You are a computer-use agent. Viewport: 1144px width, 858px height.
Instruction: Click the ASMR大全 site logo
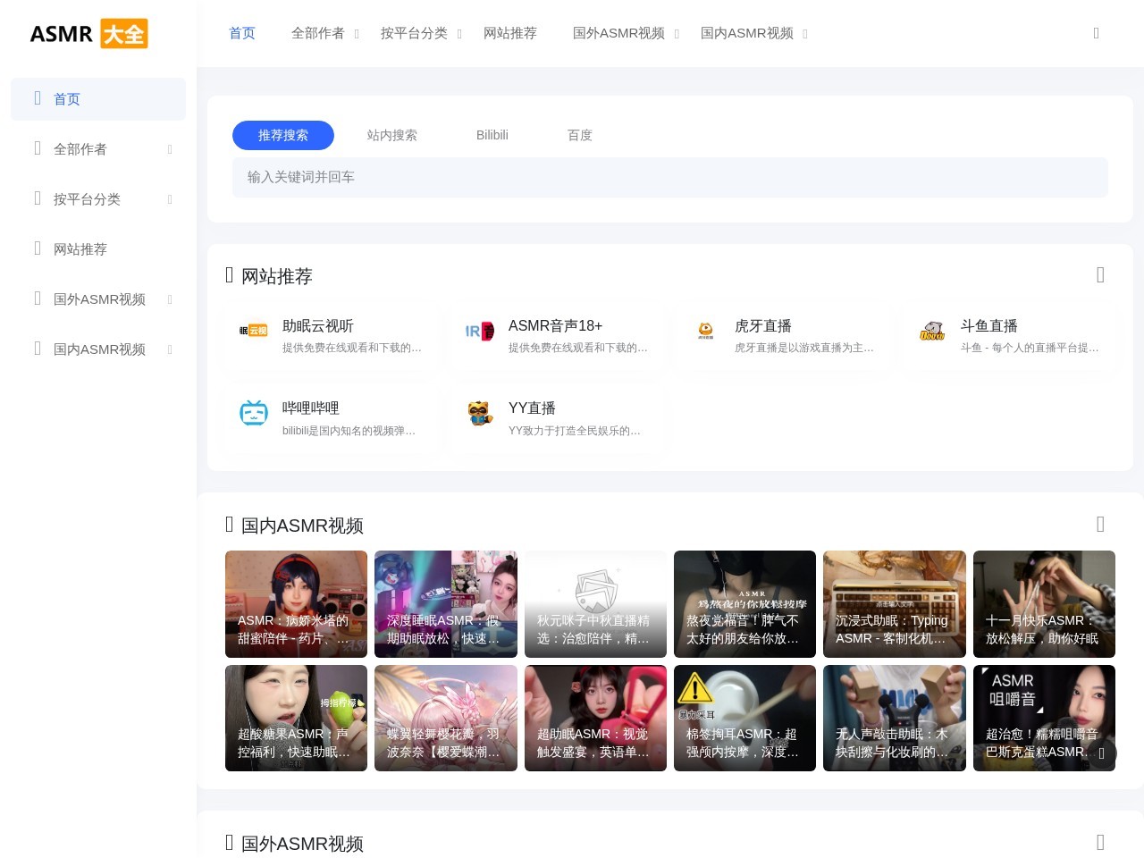pos(88,34)
